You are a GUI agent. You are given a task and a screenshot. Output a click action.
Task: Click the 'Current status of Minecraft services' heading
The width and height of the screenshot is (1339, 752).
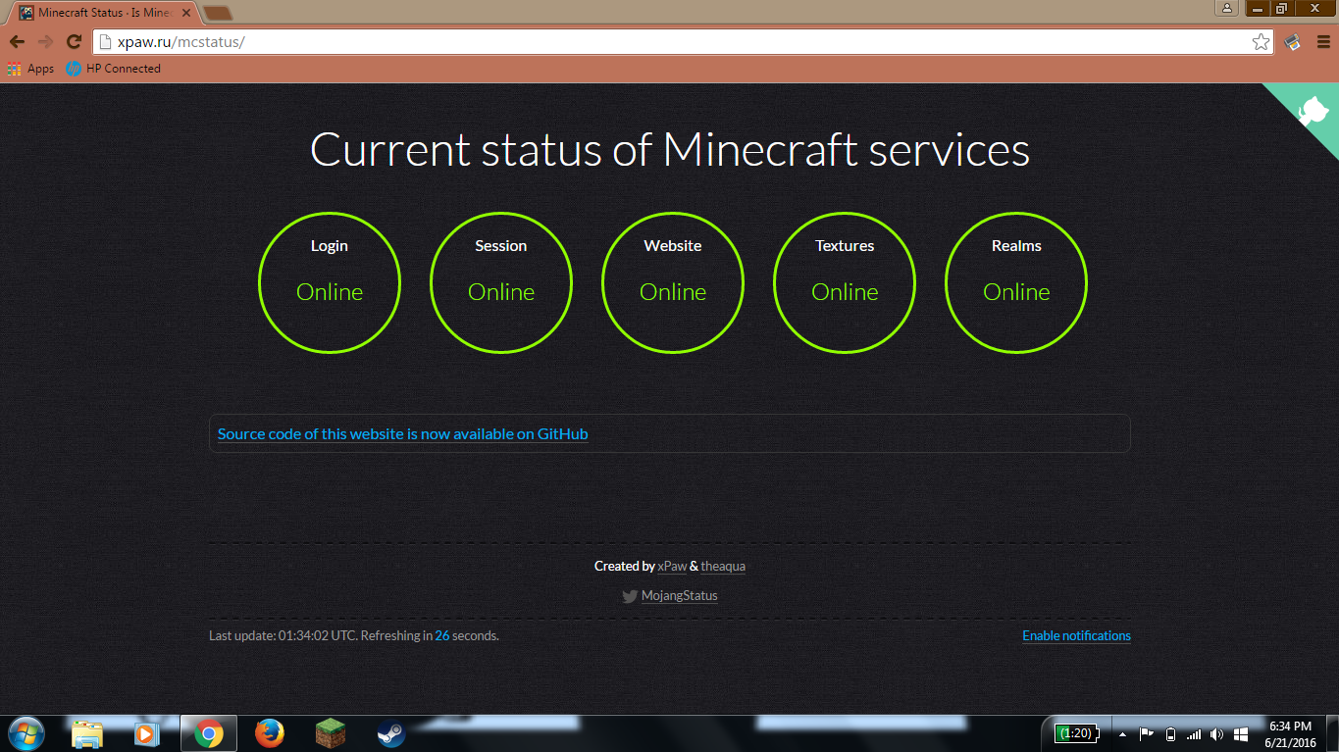(x=670, y=150)
